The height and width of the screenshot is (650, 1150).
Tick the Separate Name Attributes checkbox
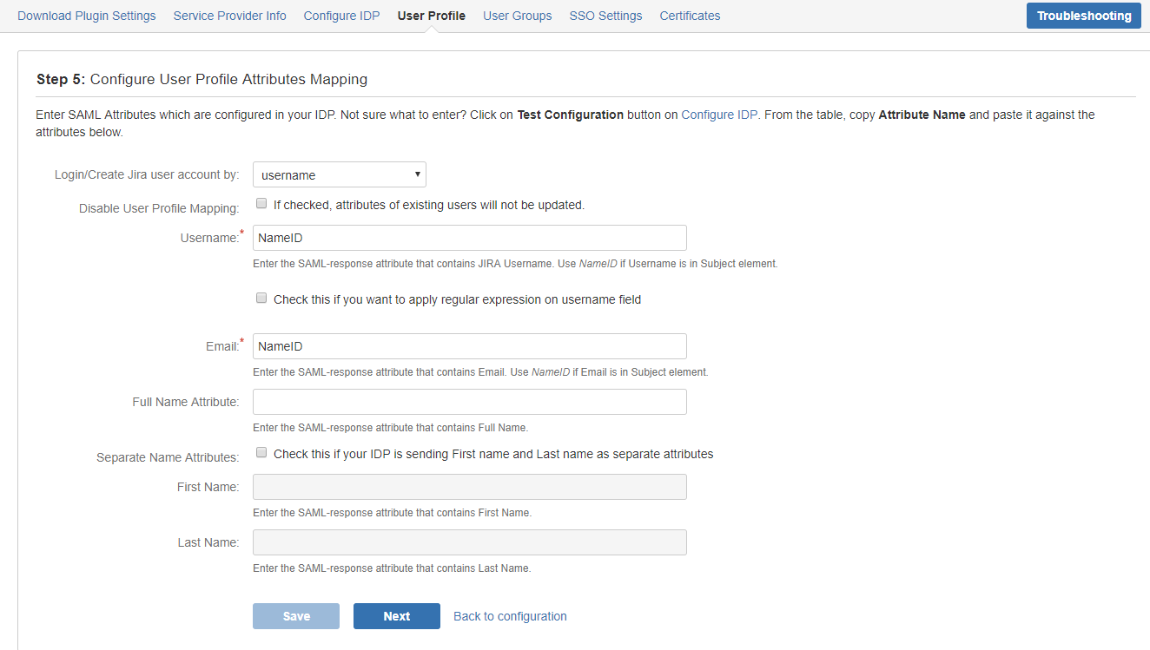[x=261, y=452]
